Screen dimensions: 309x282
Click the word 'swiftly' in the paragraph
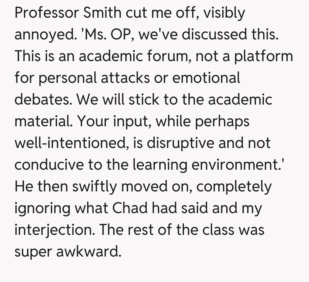click(x=95, y=186)
